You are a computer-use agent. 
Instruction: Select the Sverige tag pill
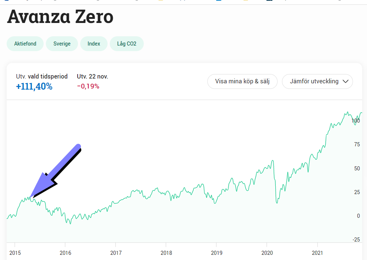[62, 44]
